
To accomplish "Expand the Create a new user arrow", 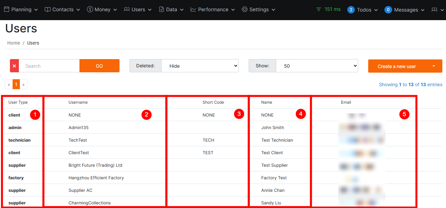I will pos(434,66).
